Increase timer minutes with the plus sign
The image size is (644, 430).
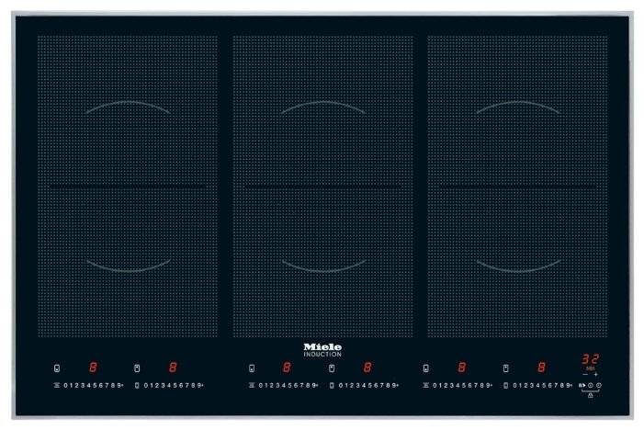(596, 375)
